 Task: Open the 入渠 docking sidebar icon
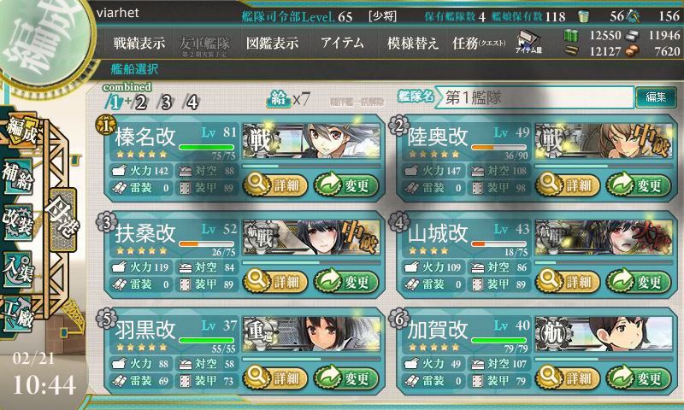[x=18, y=270]
